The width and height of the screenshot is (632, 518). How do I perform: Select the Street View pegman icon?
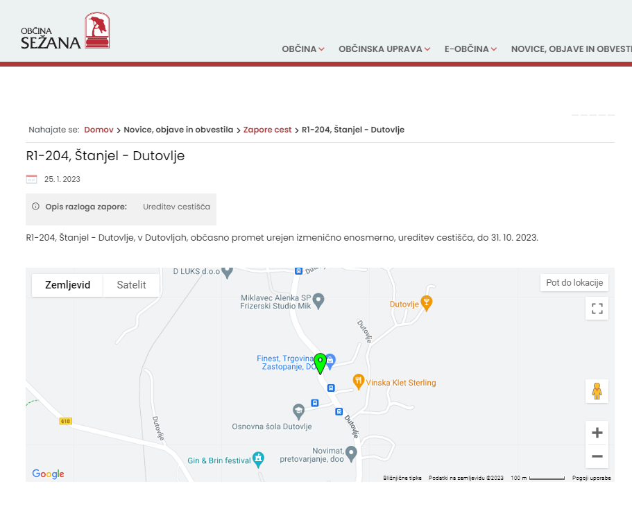(x=597, y=391)
